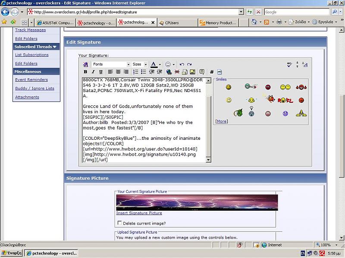The image size is (345, 258).
Task: Stop loading with the red X button
Action: [258, 12]
